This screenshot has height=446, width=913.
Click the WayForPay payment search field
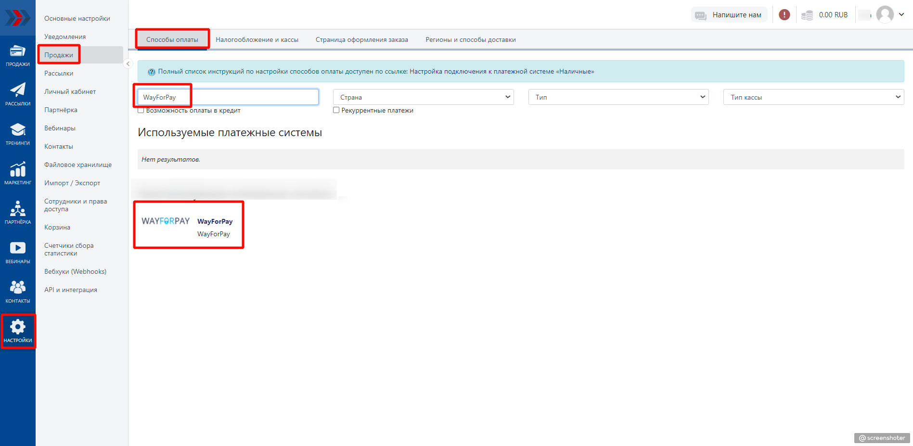(228, 97)
